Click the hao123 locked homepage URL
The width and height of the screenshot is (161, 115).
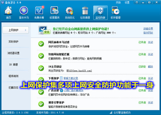point(79,71)
